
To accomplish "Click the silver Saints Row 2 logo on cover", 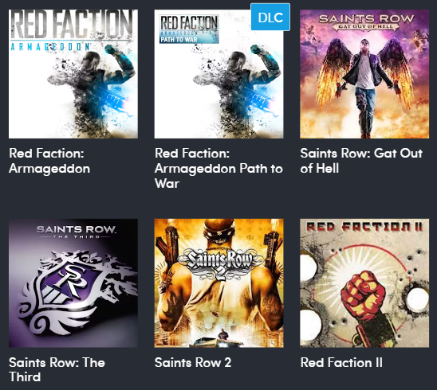I will 220,263.
